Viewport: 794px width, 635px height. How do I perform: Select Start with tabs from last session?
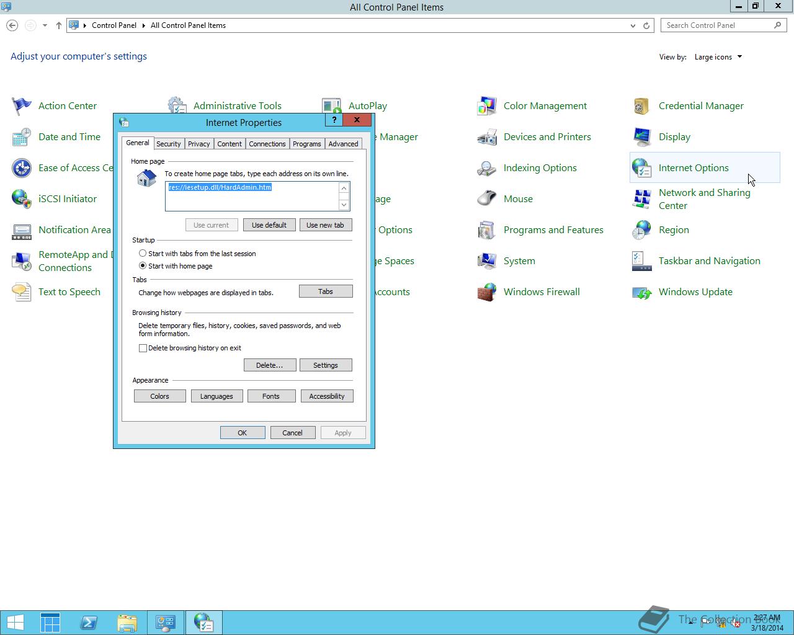pos(198,254)
